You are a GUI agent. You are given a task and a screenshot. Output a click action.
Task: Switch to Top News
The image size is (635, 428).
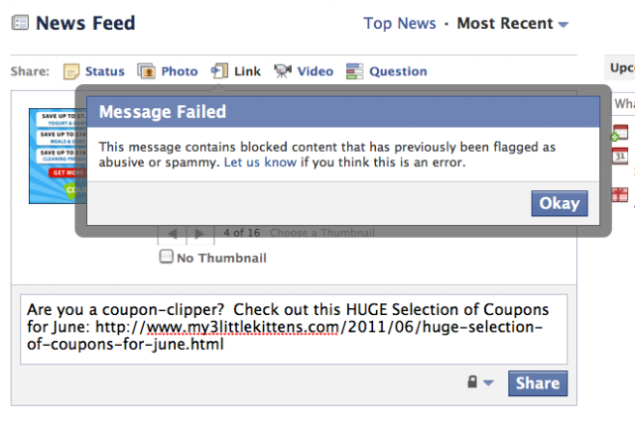pos(400,23)
